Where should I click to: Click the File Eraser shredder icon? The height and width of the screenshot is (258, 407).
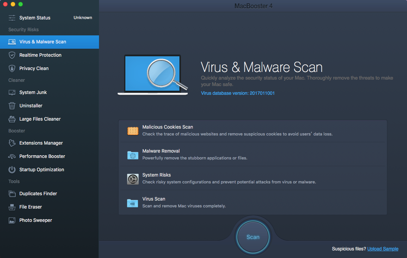(12, 207)
